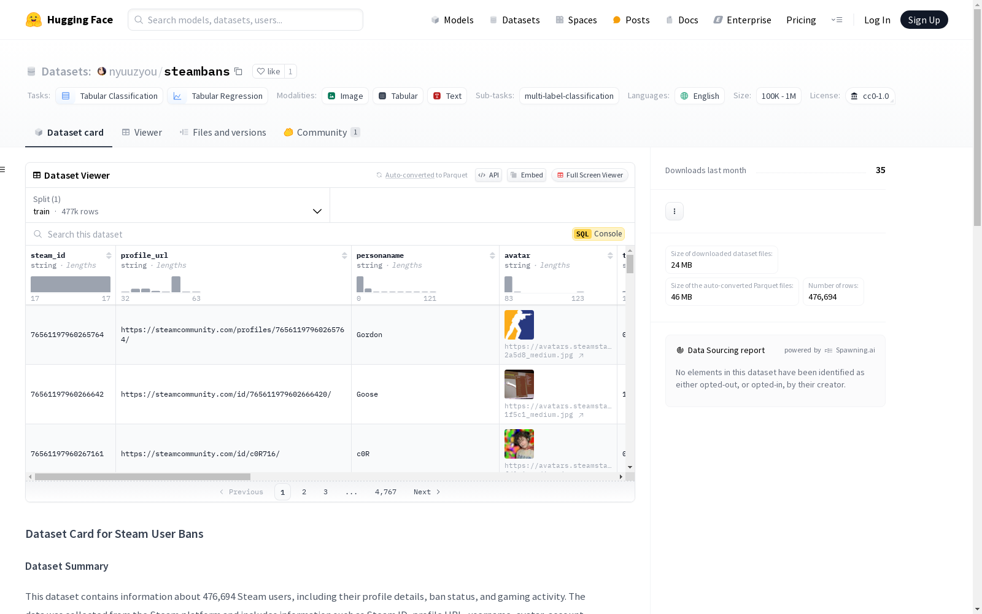This screenshot has width=982, height=614.
Task: Click cell 76561197960265764
Action: tap(71, 335)
